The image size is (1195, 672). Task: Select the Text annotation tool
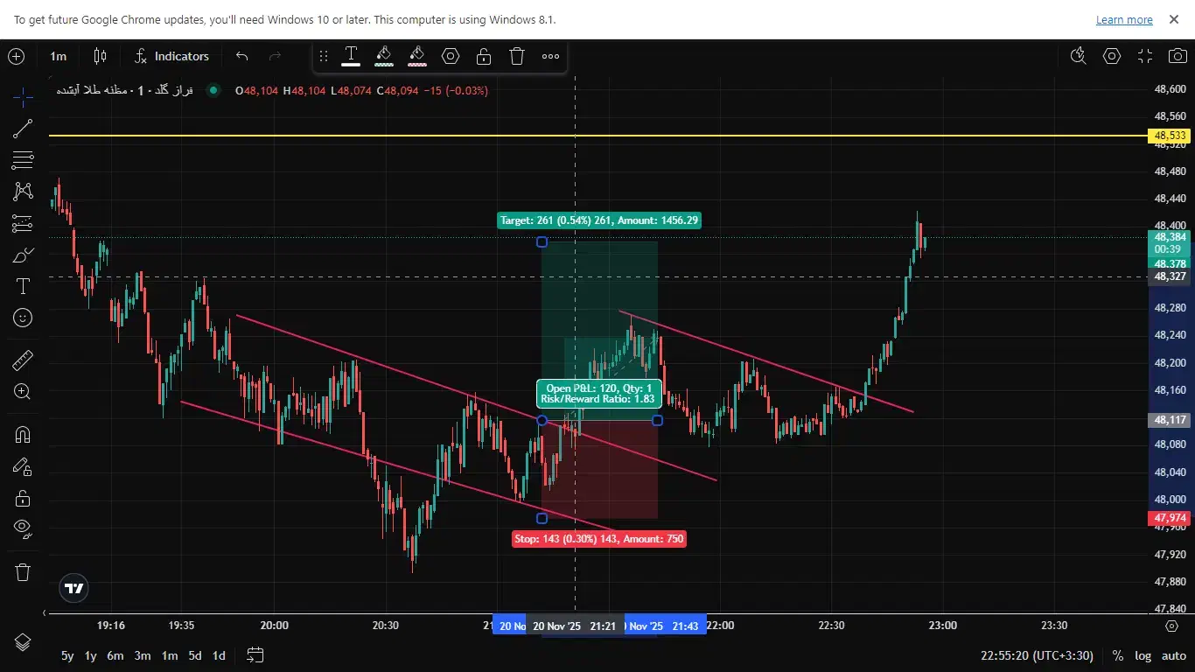23,286
